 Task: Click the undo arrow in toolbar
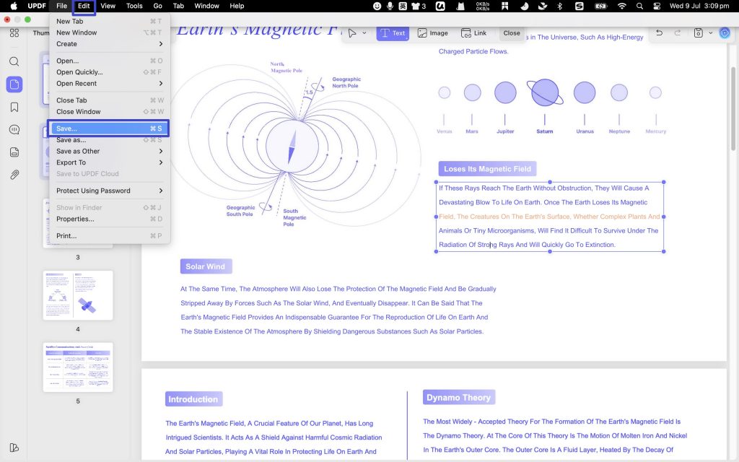click(x=660, y=32)
